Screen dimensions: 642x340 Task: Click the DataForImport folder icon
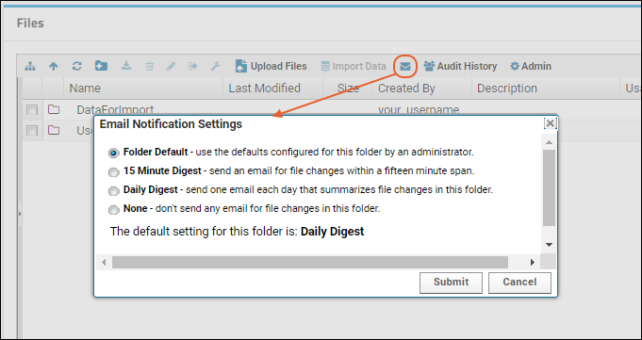(x=54, y=109)
